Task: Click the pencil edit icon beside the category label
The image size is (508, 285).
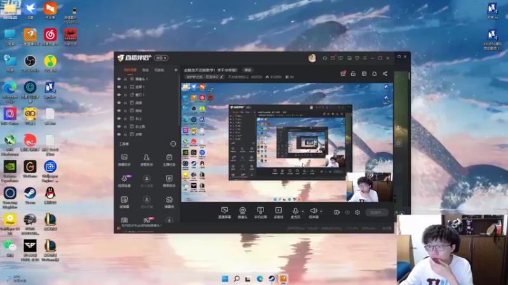Action: [x=222, y=77]
